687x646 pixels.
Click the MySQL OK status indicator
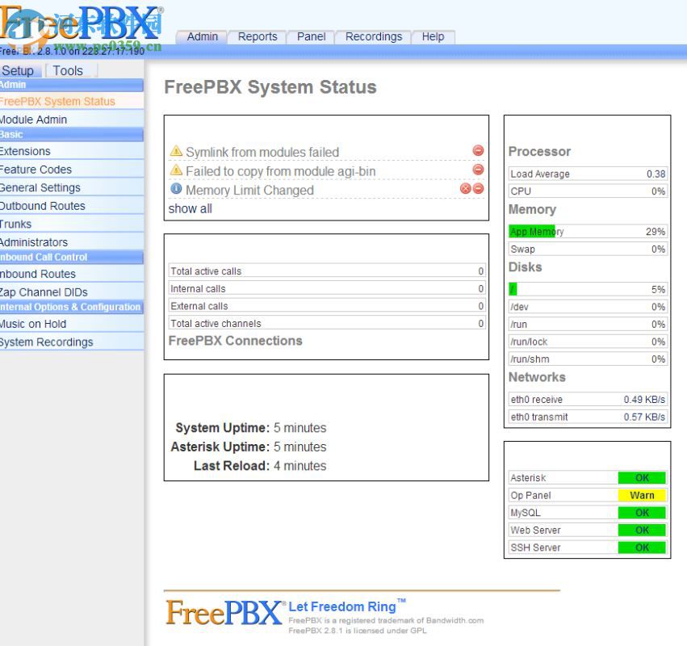(x=642, y=512)
